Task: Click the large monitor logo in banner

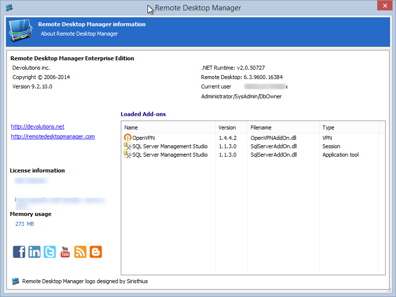Action: coord(21,31)
